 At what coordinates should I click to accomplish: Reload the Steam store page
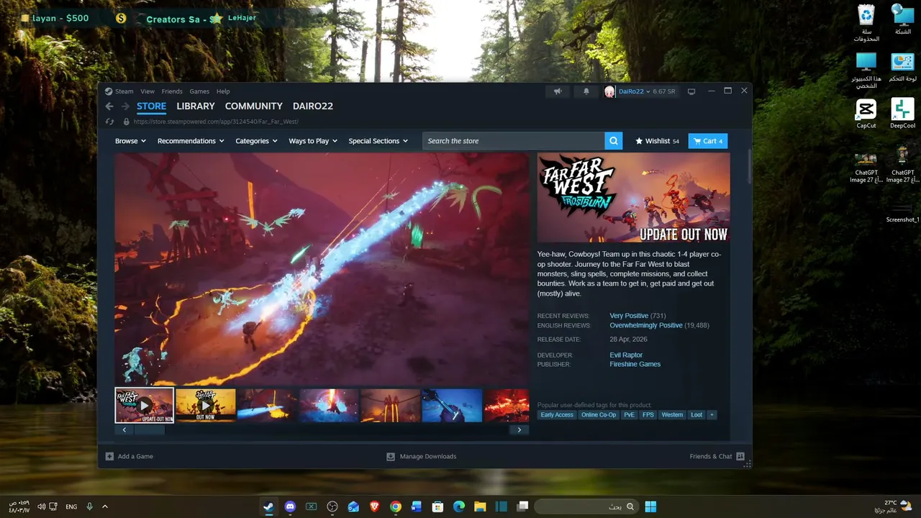109,122
